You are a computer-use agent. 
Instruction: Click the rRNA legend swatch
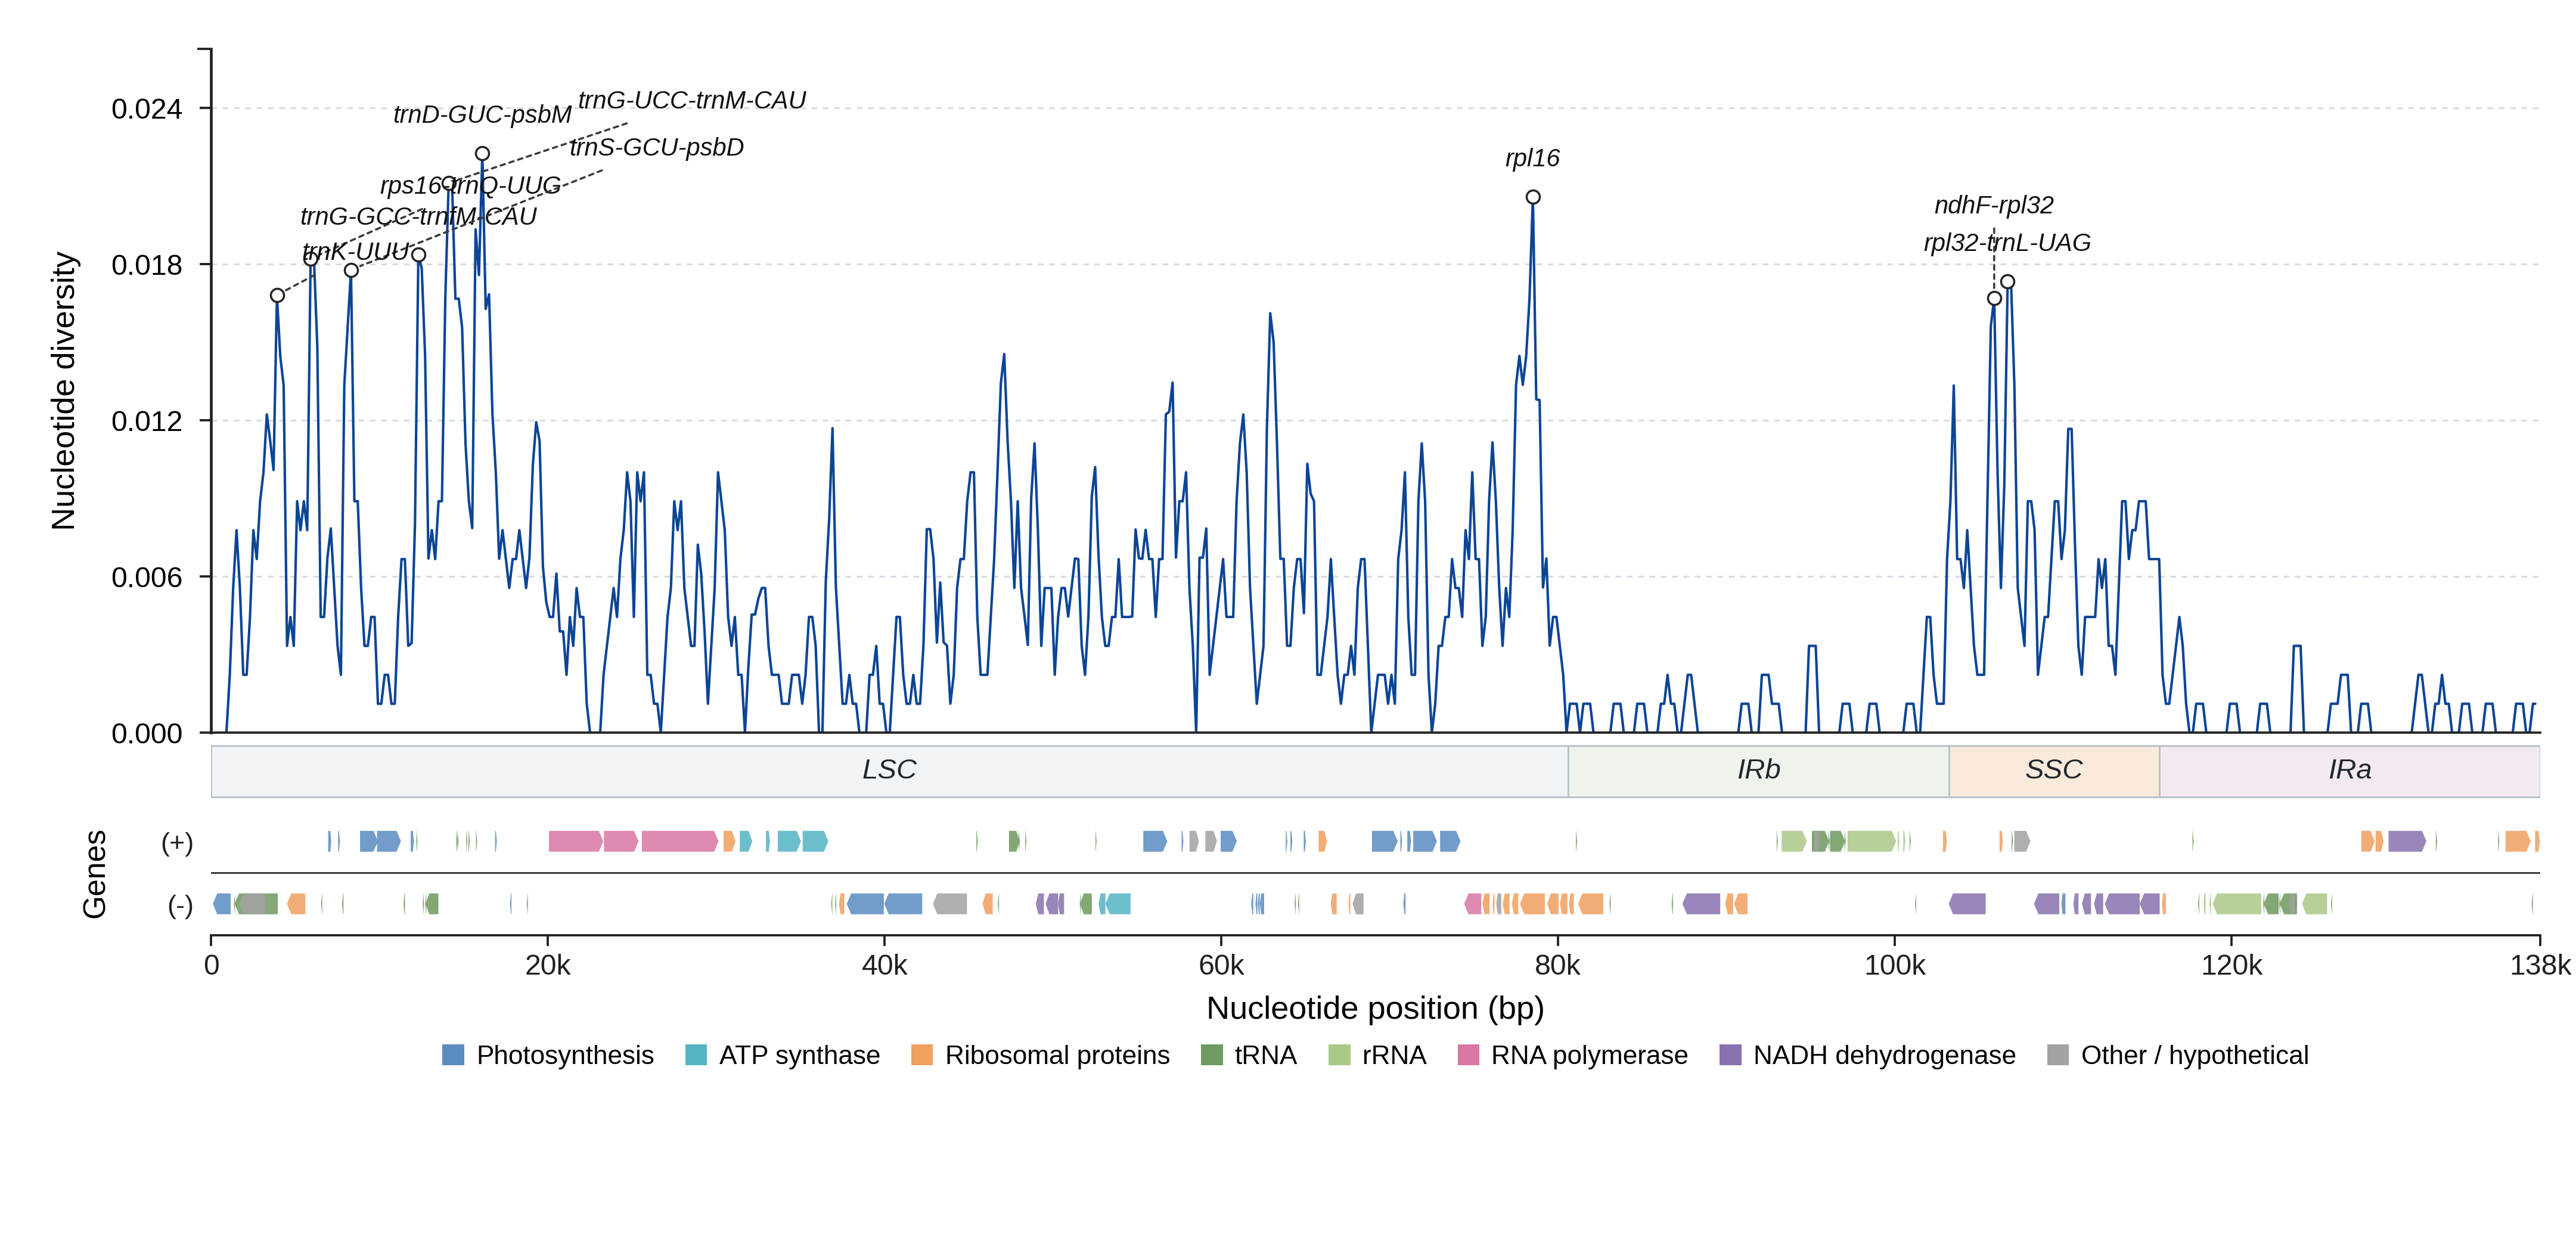coord(1339,1055)
